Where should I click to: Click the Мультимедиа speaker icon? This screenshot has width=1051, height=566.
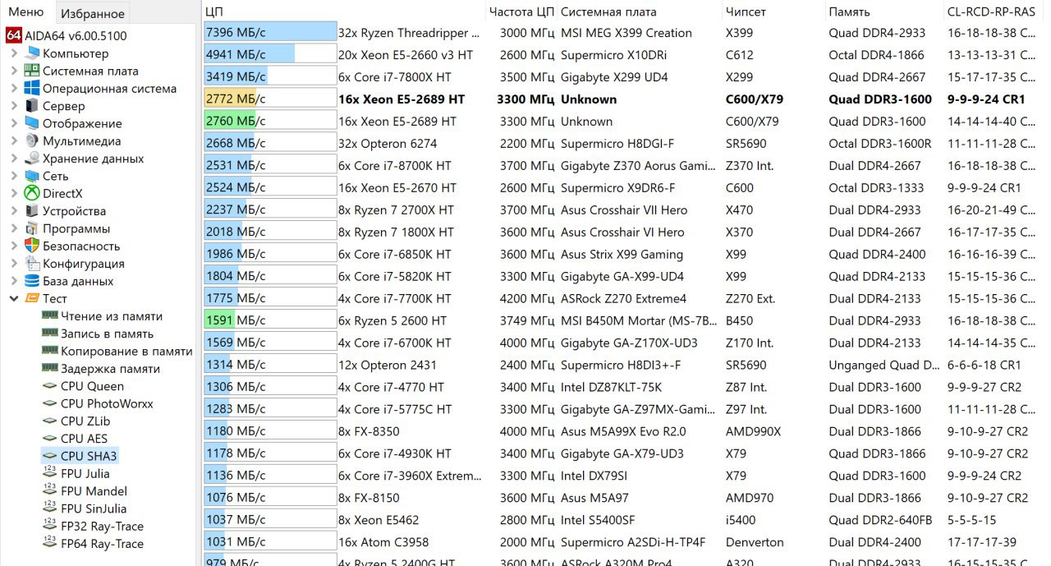[x=32, y=140]
